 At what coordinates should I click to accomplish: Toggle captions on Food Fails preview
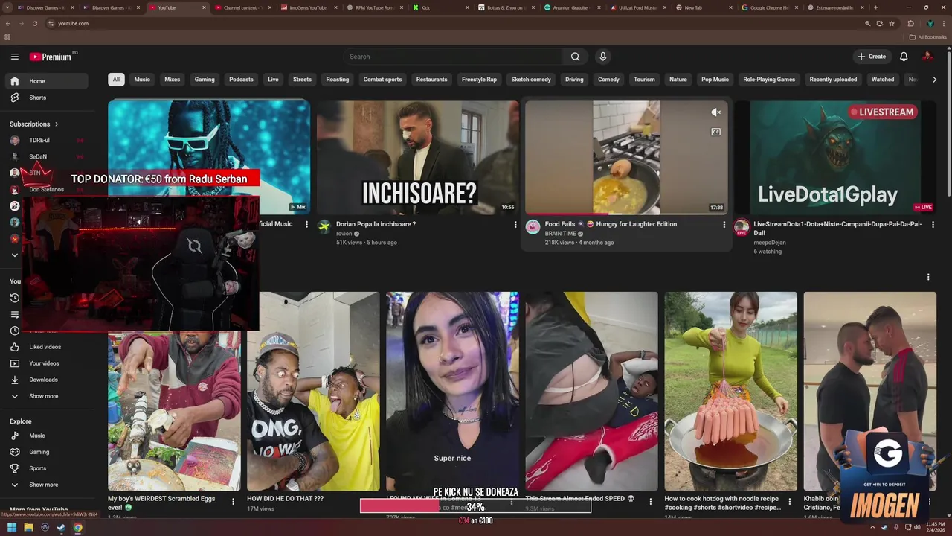715,132
